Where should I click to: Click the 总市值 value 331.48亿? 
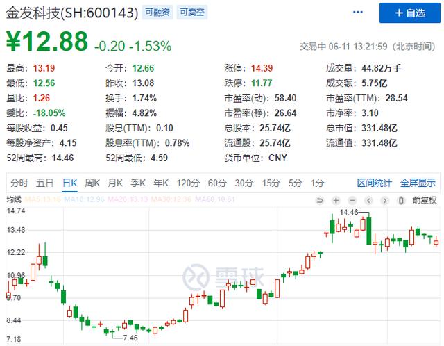point(379,128)
